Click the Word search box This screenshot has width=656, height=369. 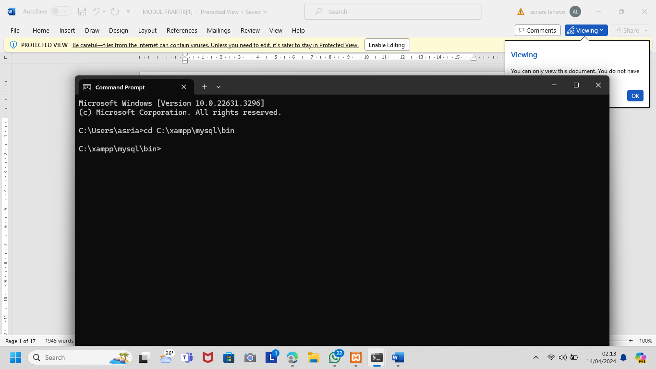pos(393,12)
